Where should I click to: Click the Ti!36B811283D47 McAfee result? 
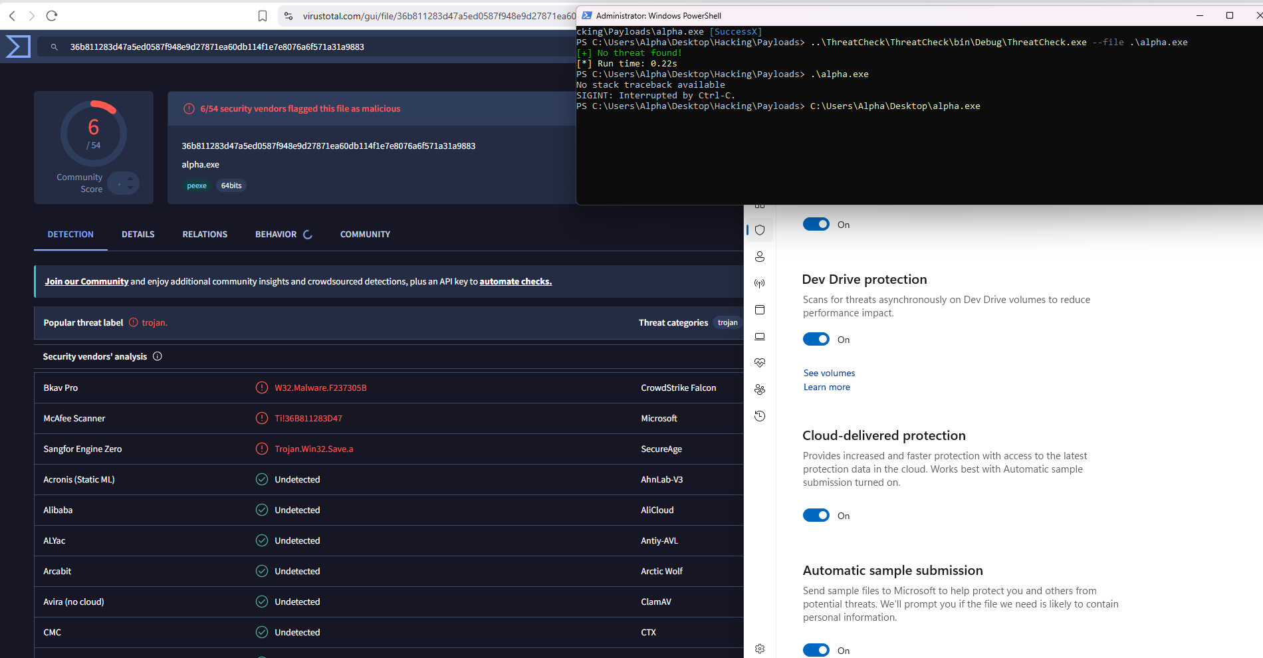coord(308,419)
